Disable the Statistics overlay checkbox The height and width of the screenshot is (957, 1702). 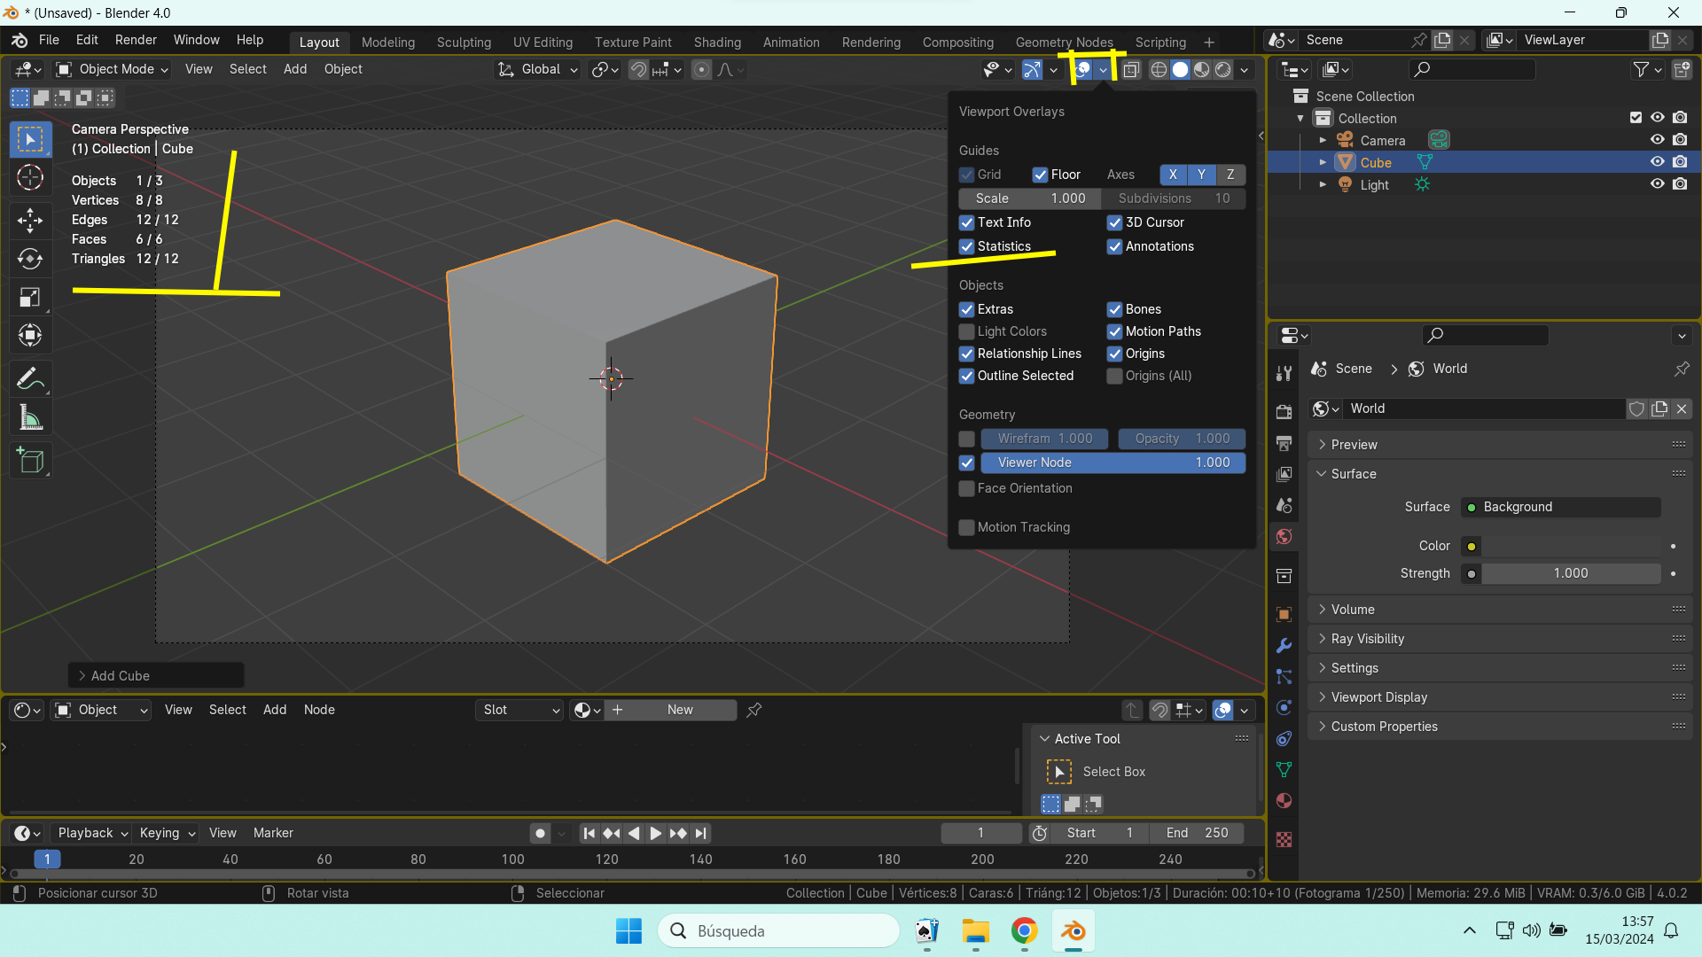(x=967, y=247)
